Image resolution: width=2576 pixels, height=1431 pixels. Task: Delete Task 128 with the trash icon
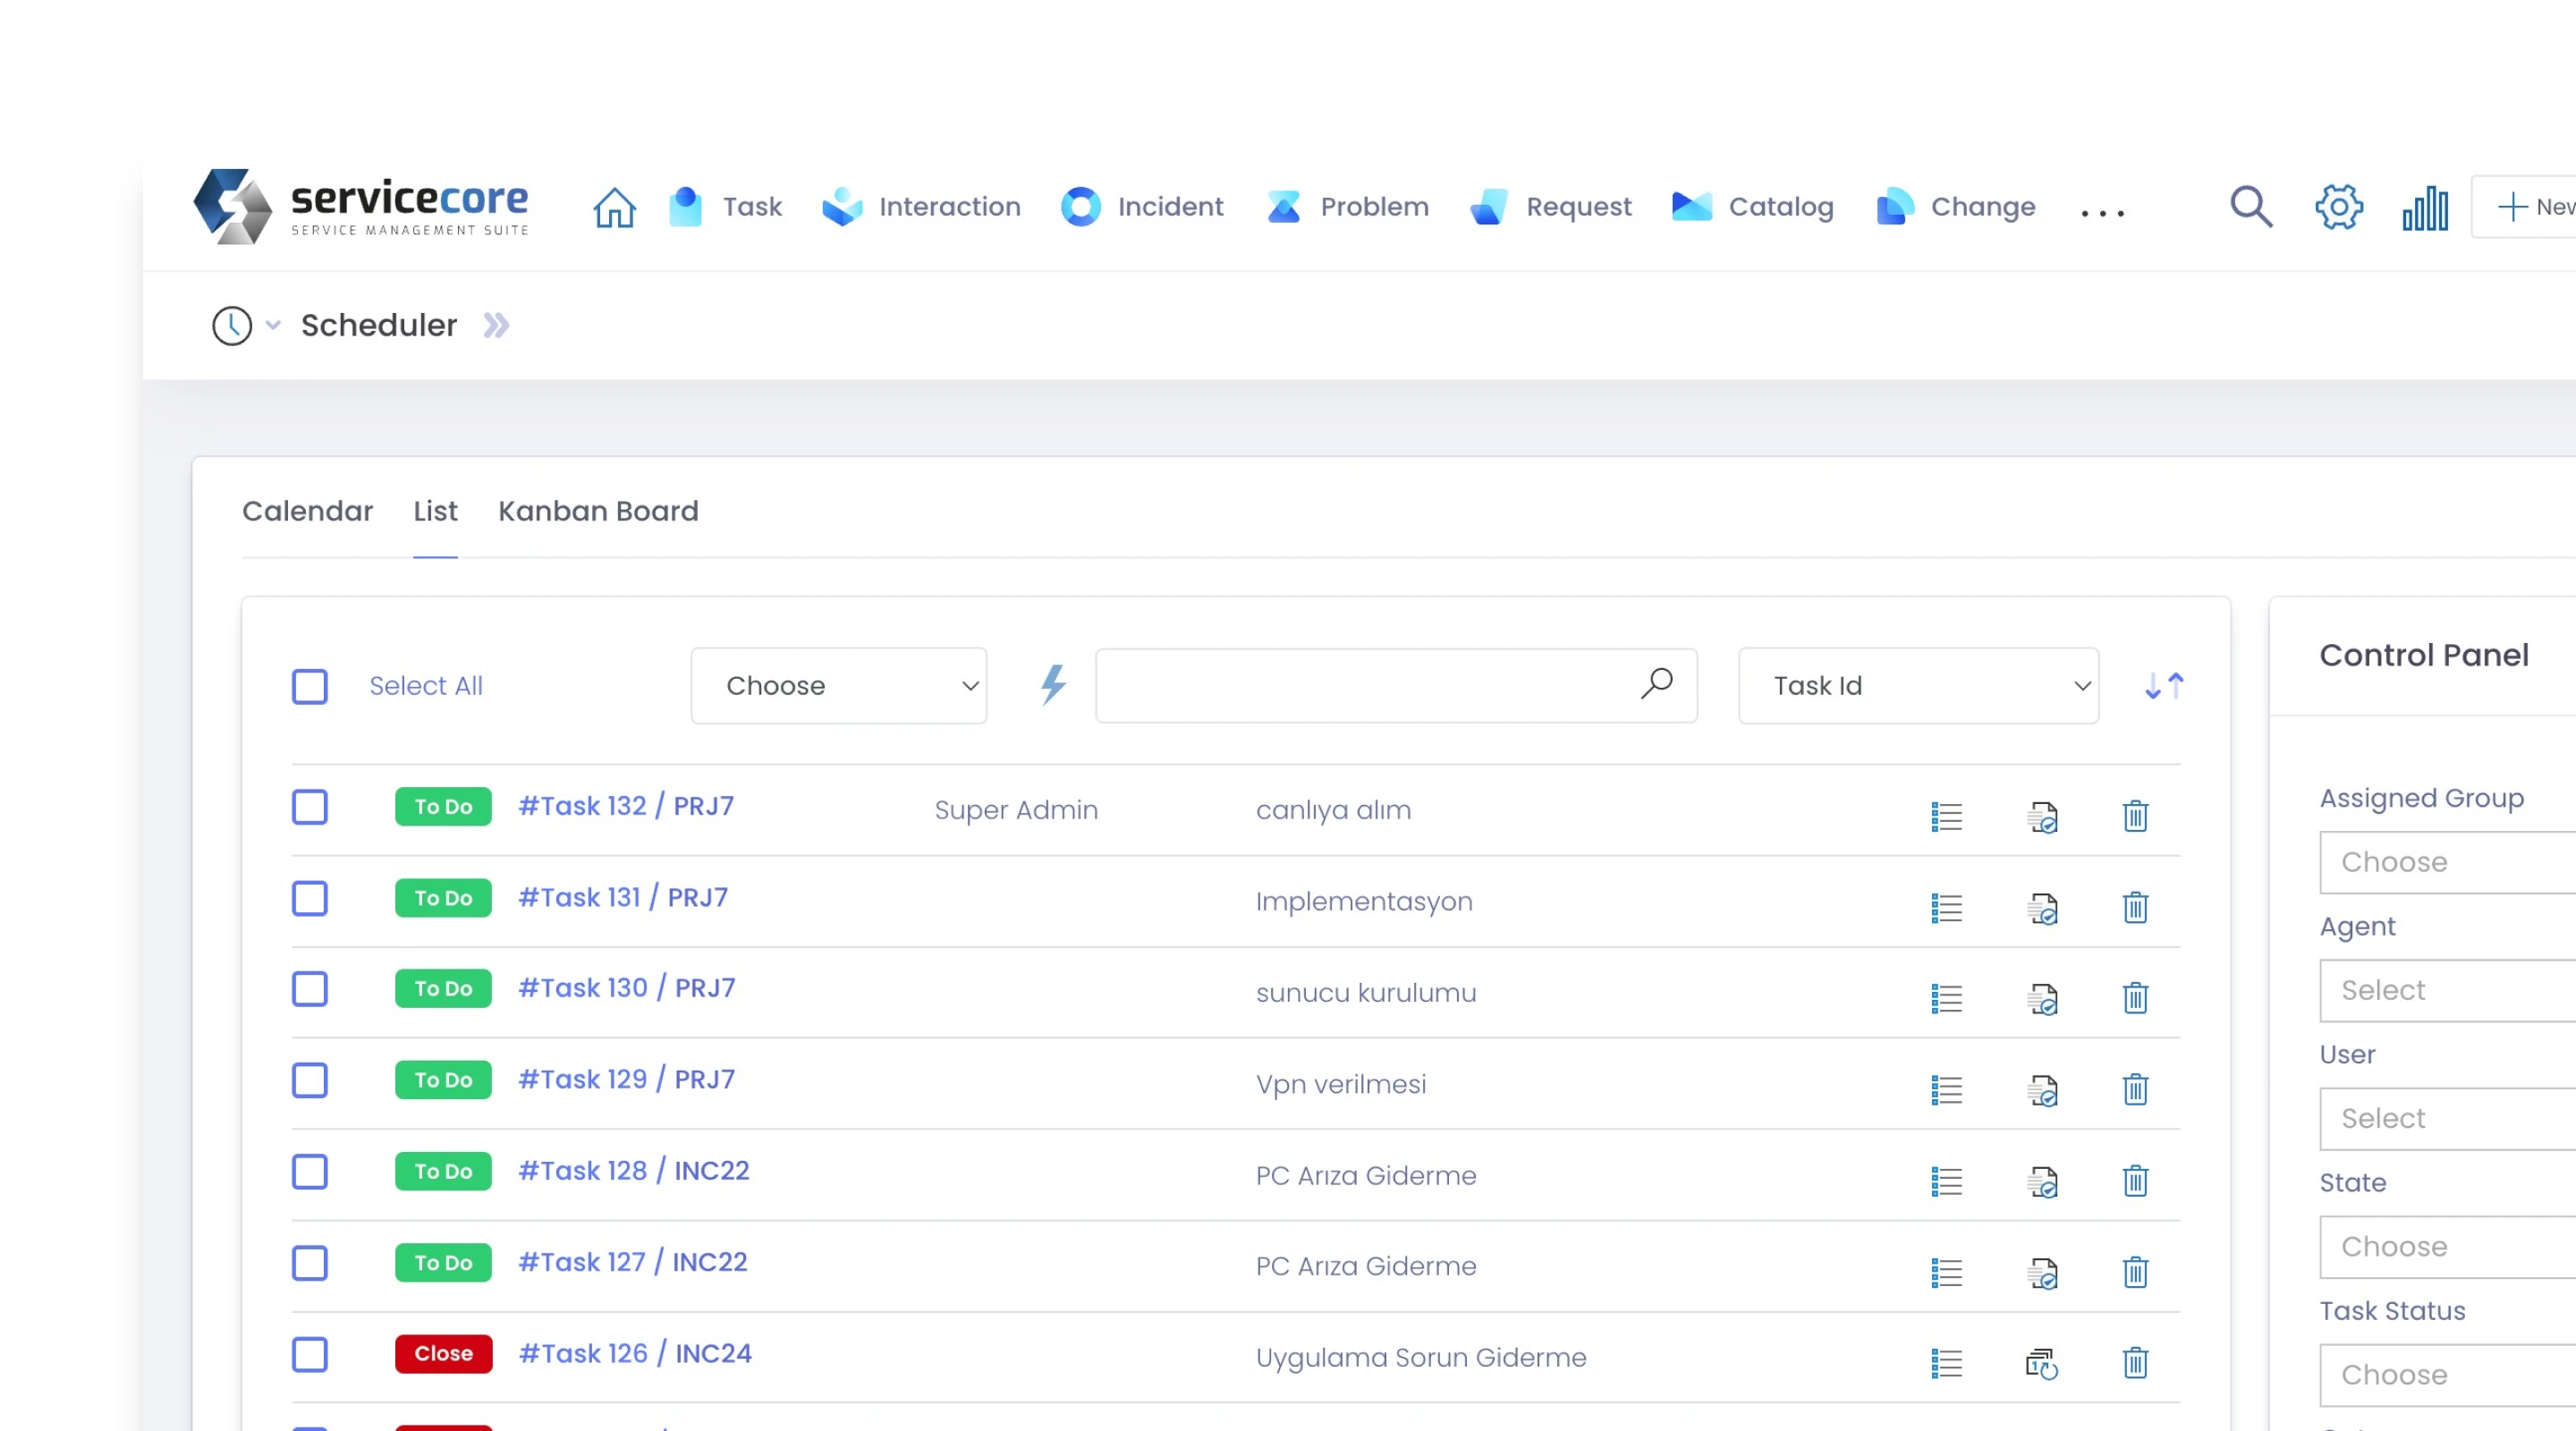(2135, 1180)
